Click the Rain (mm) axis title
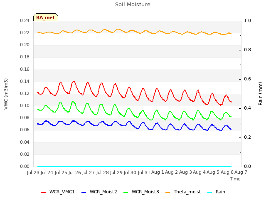This screenshot has height=200, width=266. tap(260, 94)
